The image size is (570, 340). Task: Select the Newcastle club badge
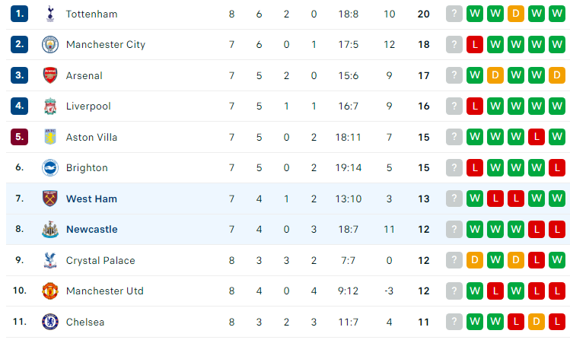(50, 229)
